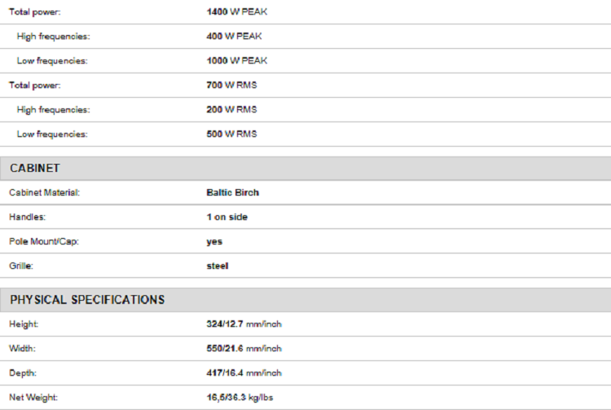
Task: Select the Grille row label
Action: (x=21, y=266)
